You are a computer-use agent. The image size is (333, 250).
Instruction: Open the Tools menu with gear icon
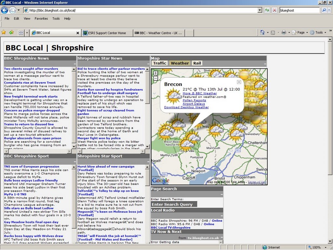318,33
